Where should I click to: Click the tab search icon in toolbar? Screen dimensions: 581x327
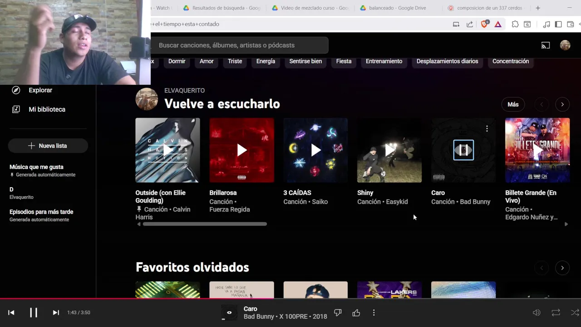[527, 24]
